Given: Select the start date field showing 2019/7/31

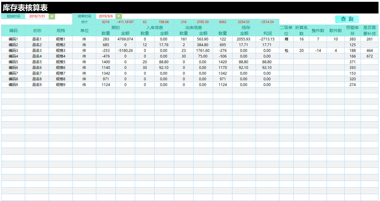Looking at the screenshot, I should 37,16.
